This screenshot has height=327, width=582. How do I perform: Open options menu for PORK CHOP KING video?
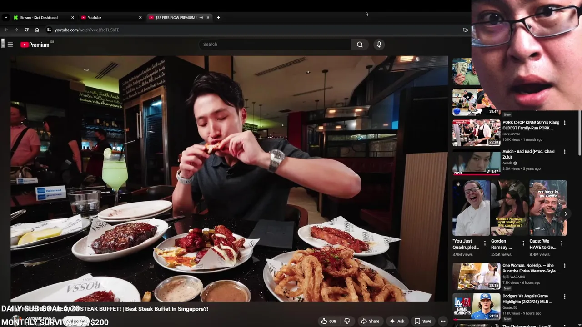pyautogui.click(x=565, y=123)
